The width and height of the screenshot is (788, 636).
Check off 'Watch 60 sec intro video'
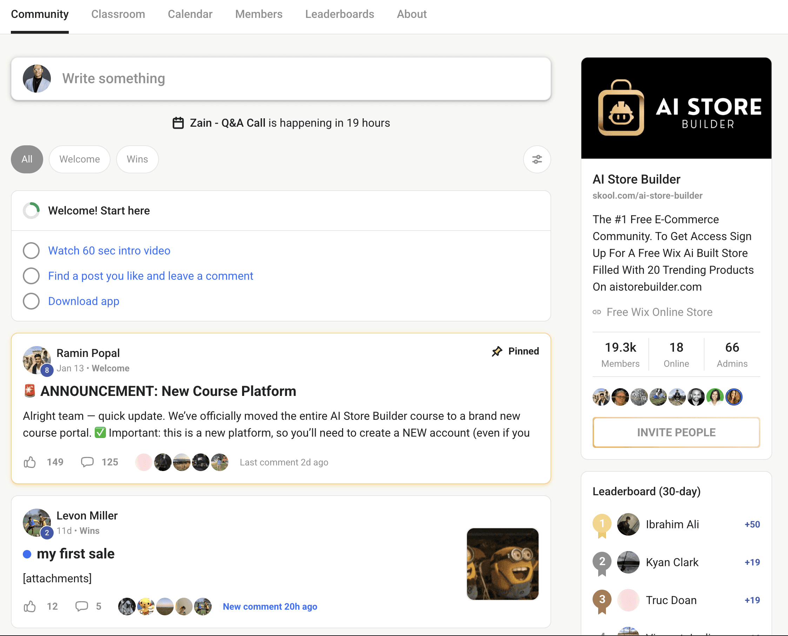click(x=31, y=251)
